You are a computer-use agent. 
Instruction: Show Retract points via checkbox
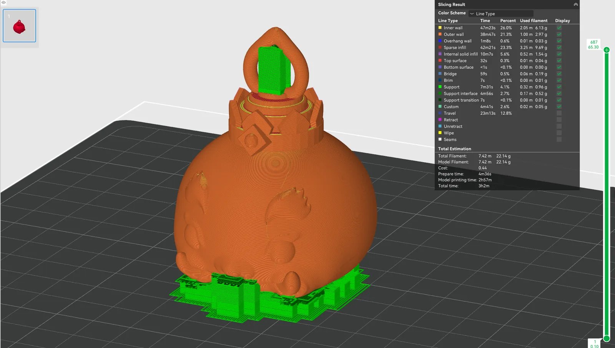tap(559, 120)
